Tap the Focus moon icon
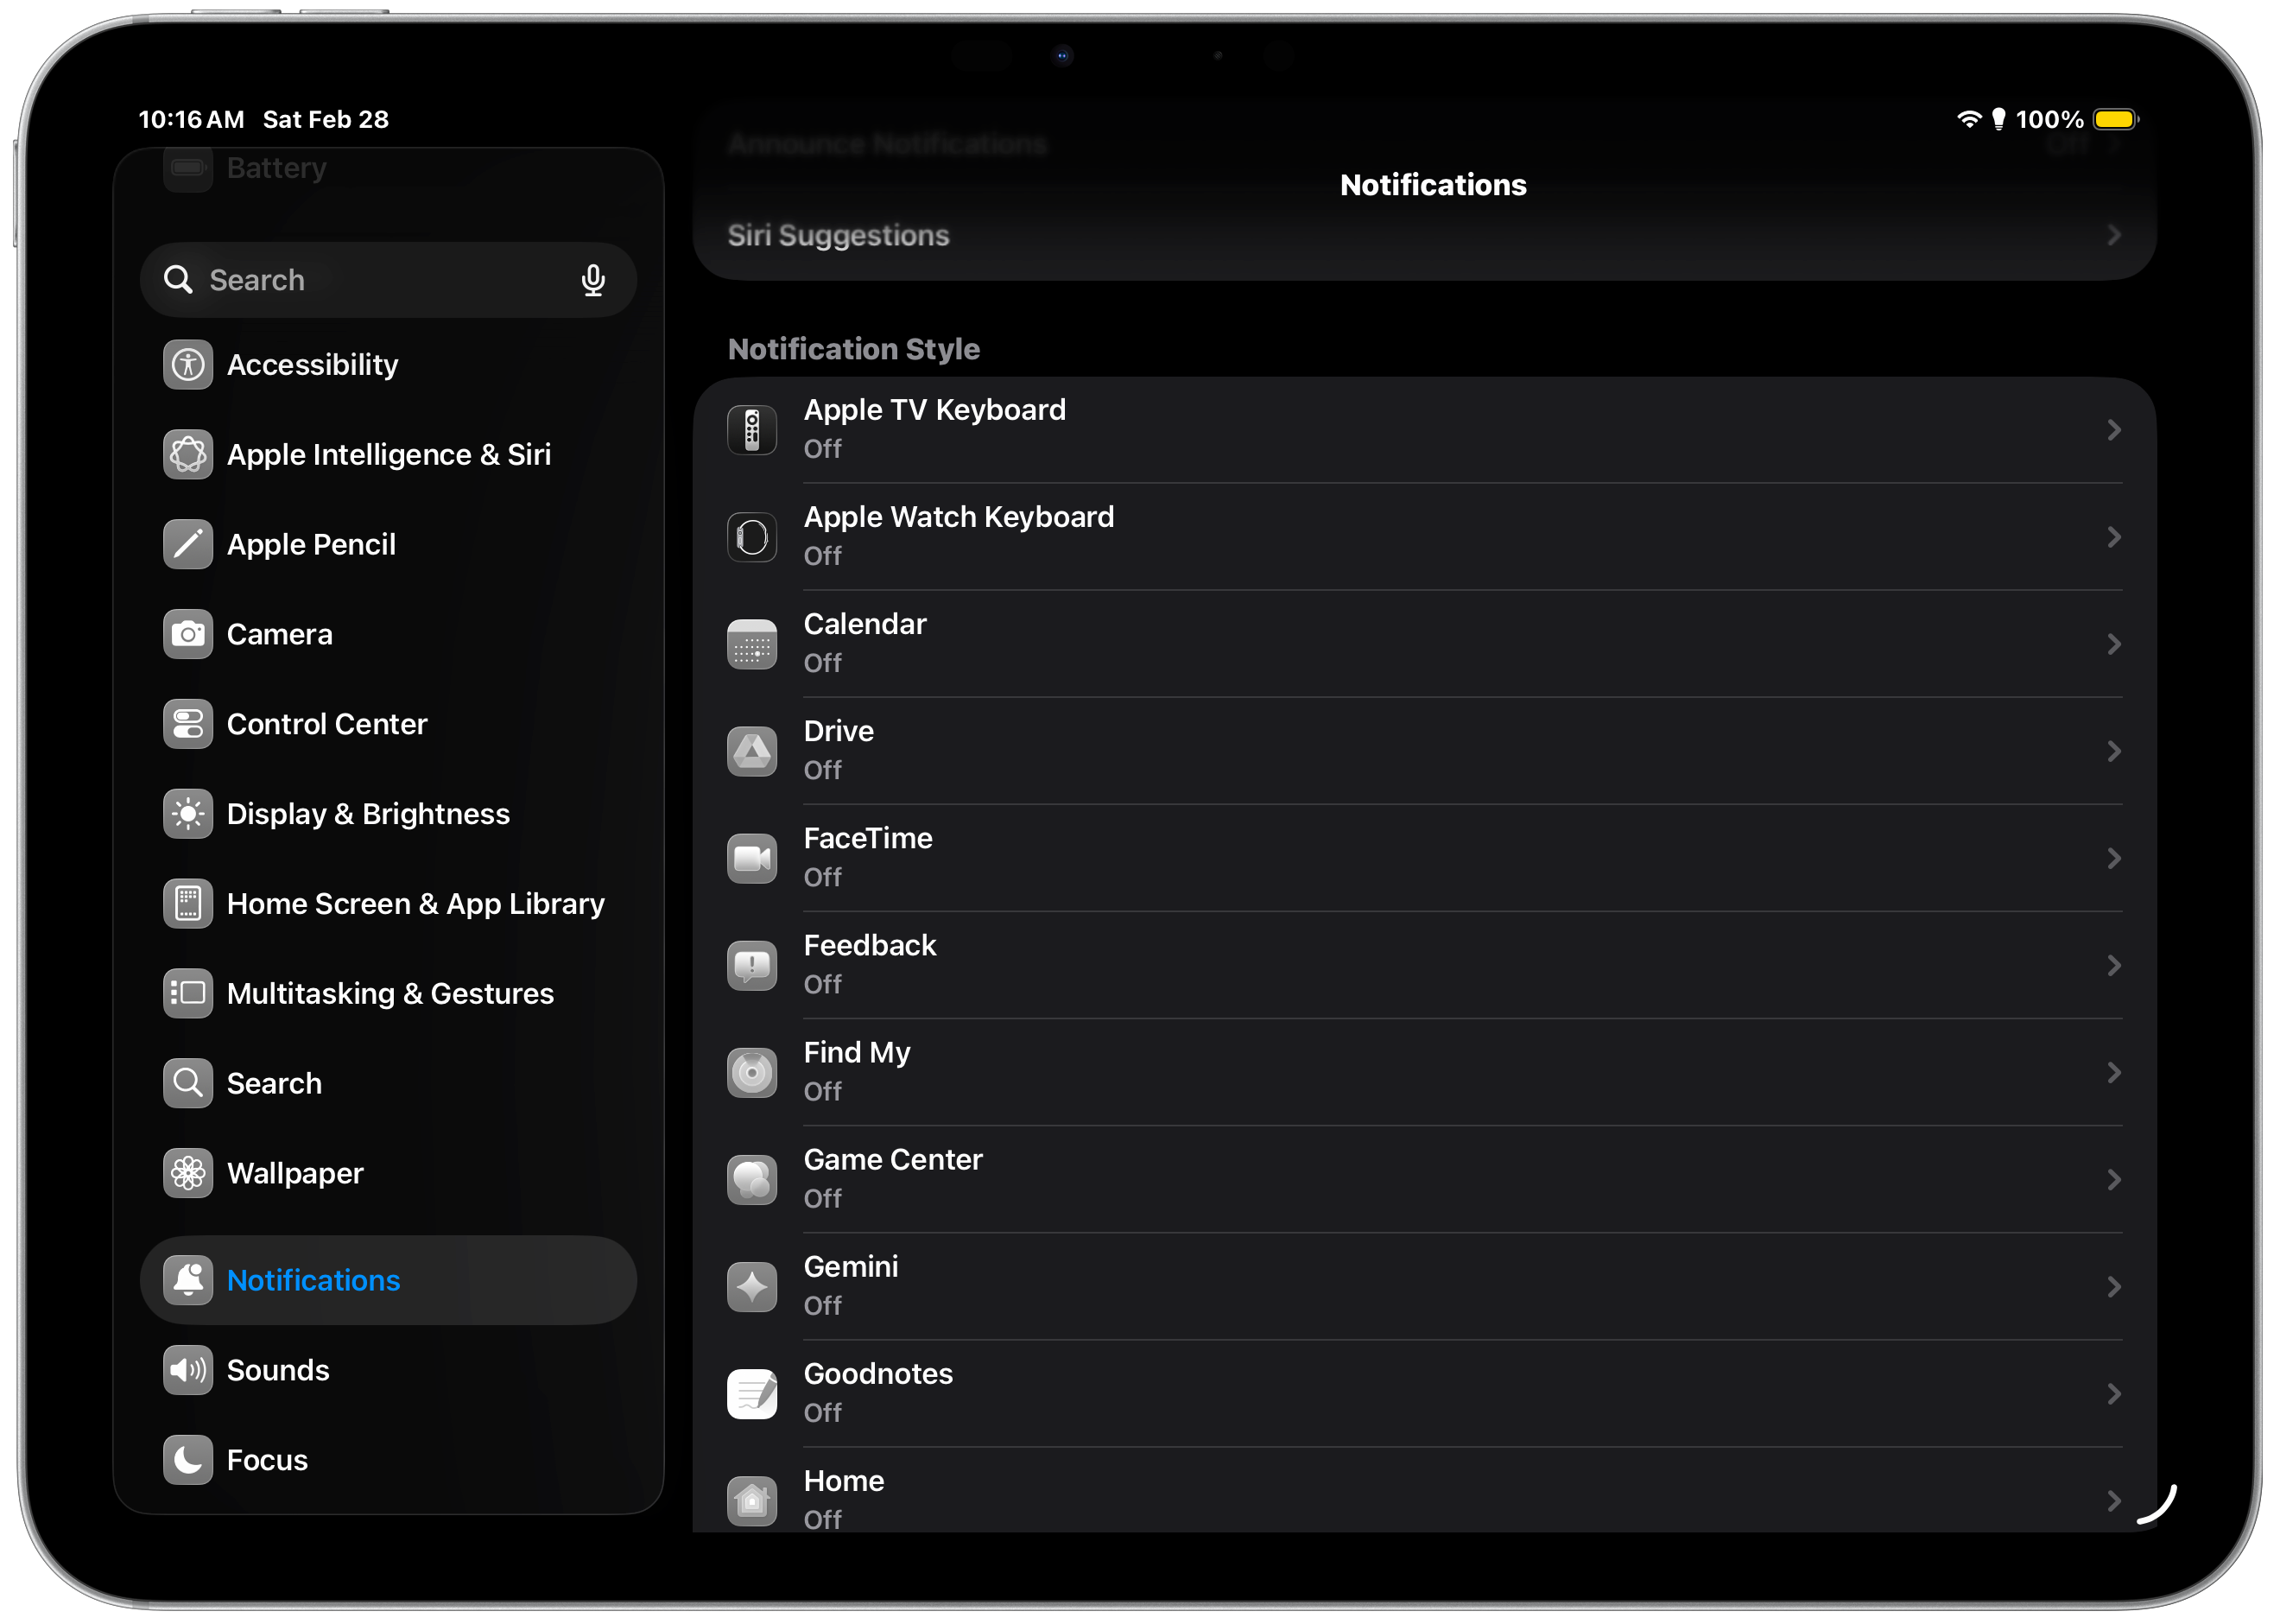This screenshot has width=2280, height=1624. (x=188, y=1460)
